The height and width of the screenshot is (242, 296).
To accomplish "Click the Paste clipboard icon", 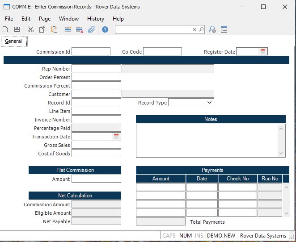I will point(54,29).
